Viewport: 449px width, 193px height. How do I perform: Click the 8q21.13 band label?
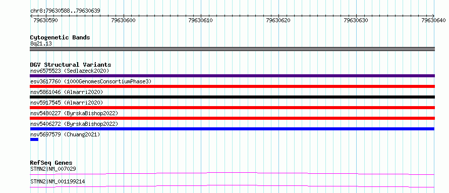[41, 44]
